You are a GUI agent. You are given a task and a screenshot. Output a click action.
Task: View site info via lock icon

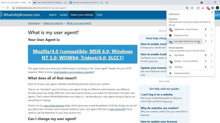(13, 8)
